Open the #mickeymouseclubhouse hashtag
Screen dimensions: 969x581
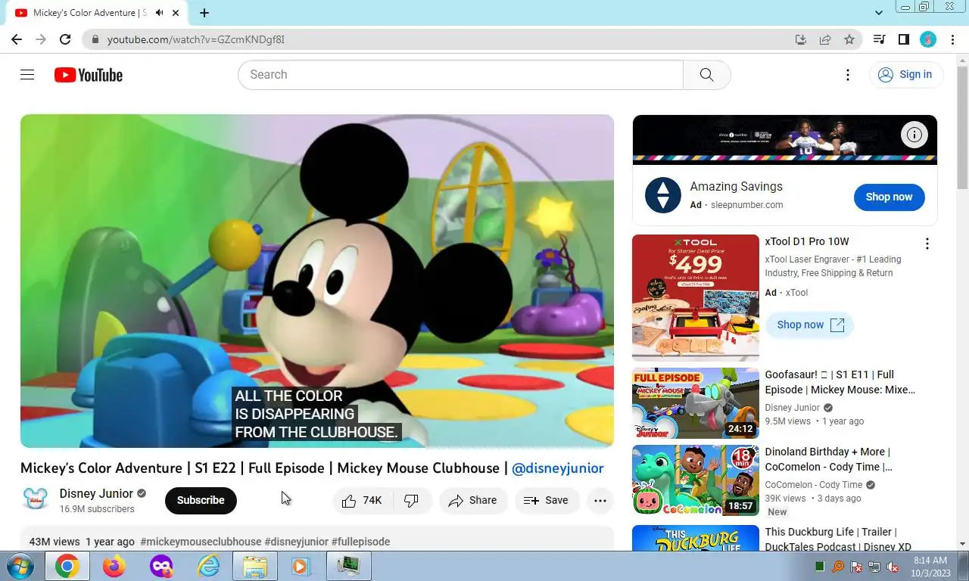point(201,542)
